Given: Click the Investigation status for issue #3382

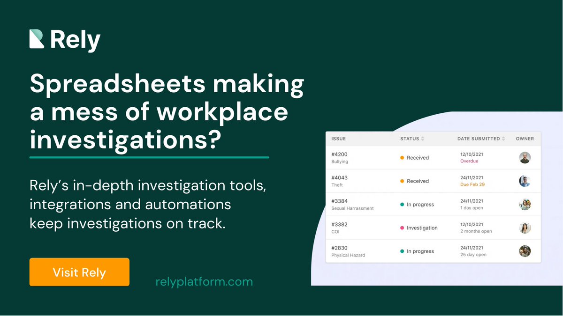Looking at the screenshot, I should click(x=418, y=228).
